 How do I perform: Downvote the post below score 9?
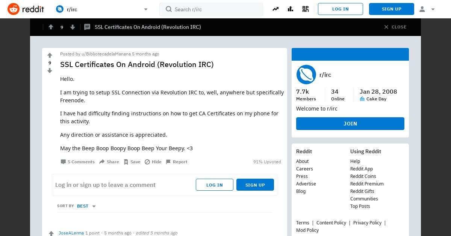click(50, 70)
